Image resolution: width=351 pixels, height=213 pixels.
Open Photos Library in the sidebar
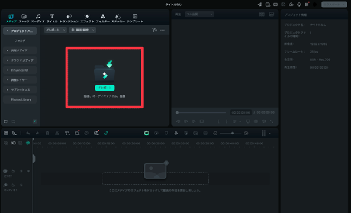pyautogui.click(x=20, y=99)
